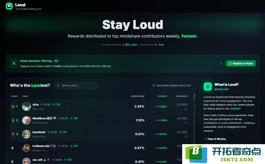Screen dimensions: 265x164
Task: Click the RANK column header
Action: [x=14, y=96]
